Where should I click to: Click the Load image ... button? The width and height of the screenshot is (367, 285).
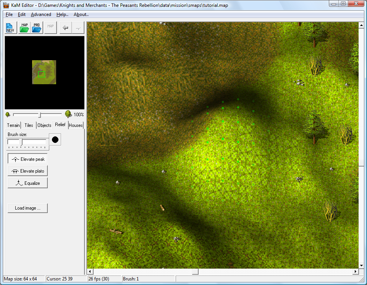point(27,208)
